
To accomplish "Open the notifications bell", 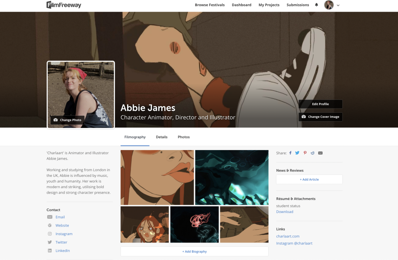I will coord(316,5).
